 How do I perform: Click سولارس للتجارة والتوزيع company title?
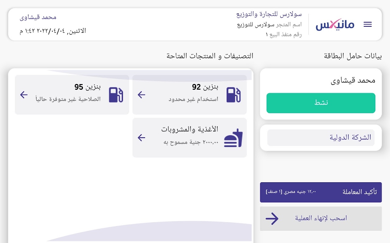(x=269, y=14)
